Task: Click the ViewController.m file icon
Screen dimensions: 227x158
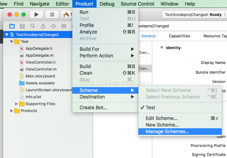Action: 22,69
